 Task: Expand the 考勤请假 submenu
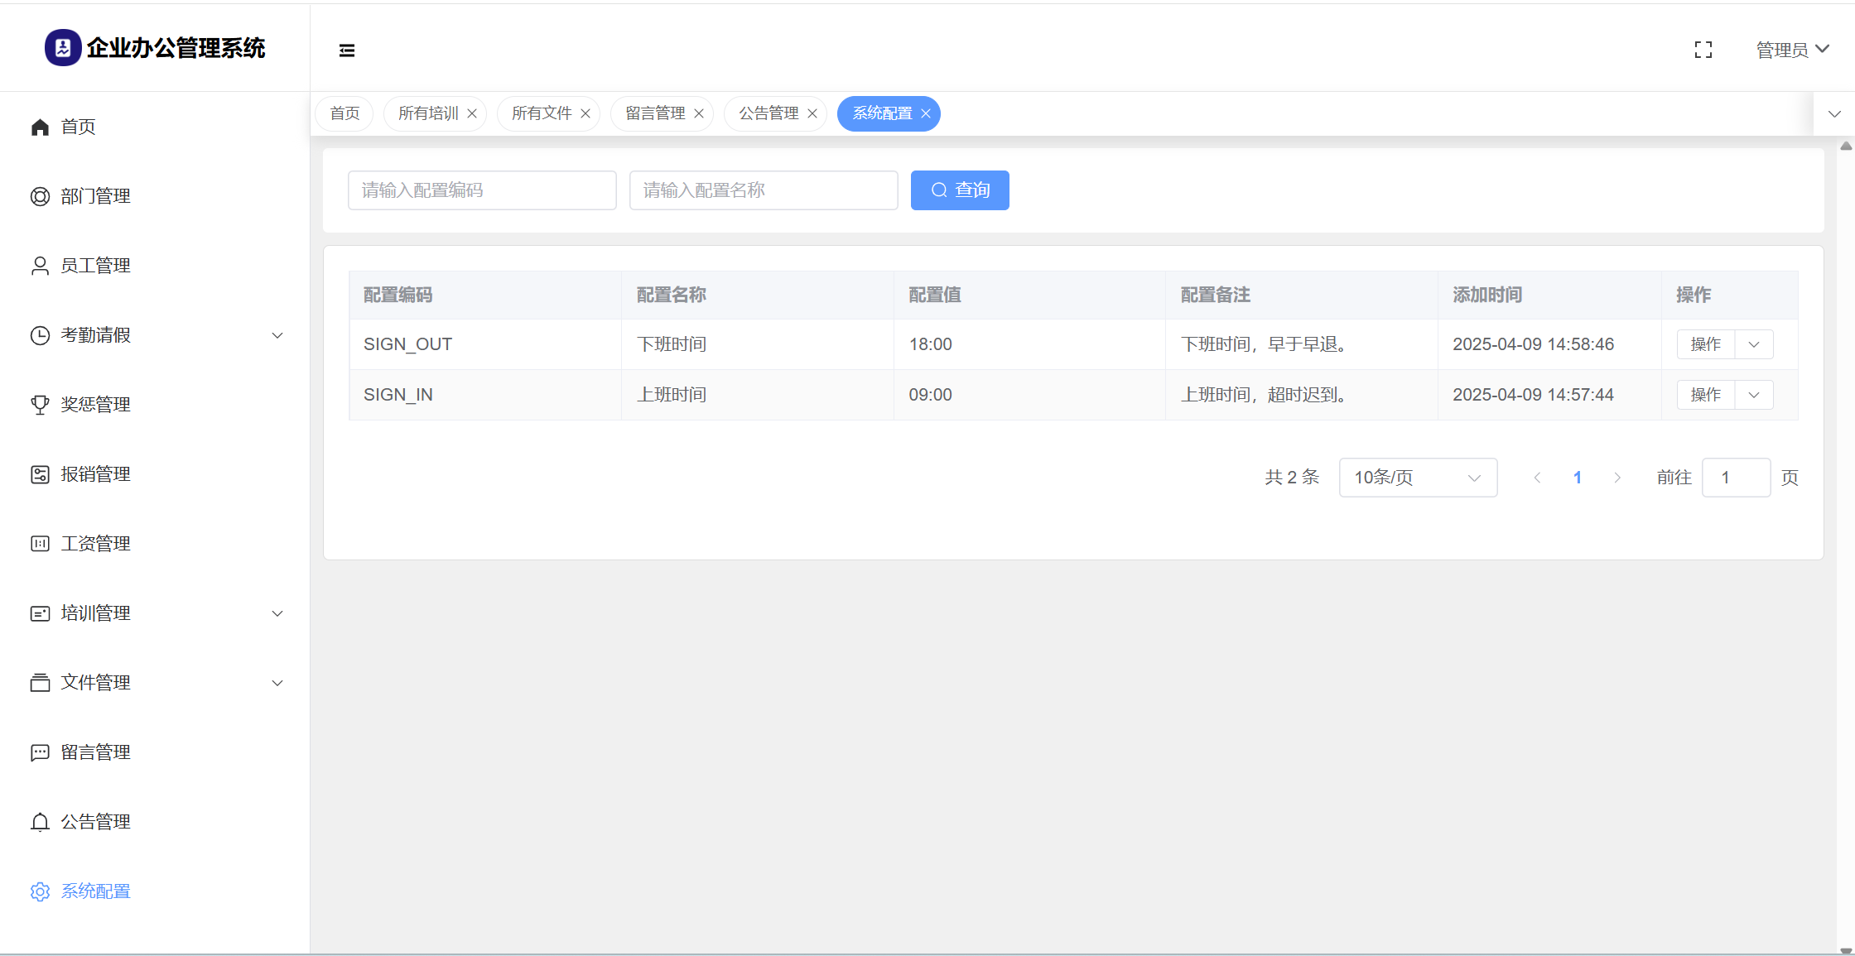(x=277, y=335)
